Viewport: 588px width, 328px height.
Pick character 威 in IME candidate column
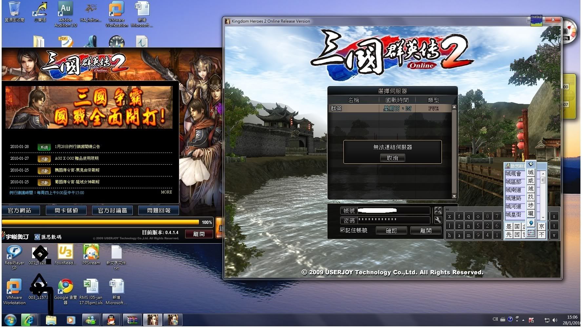tap(531, 181)
